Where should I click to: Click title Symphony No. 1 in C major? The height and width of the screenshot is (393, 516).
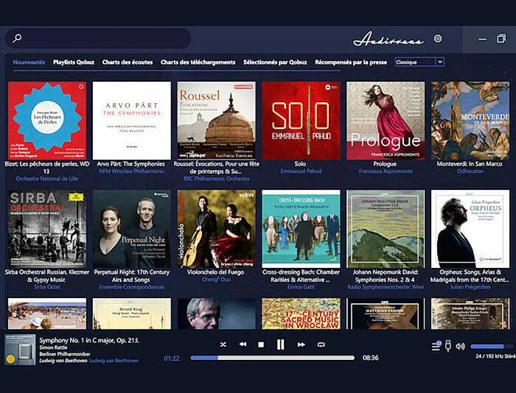[x=89, y=341]
